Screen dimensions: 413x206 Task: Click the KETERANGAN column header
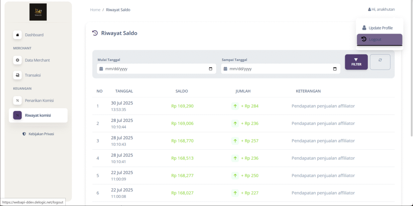[x=309, y=91]
